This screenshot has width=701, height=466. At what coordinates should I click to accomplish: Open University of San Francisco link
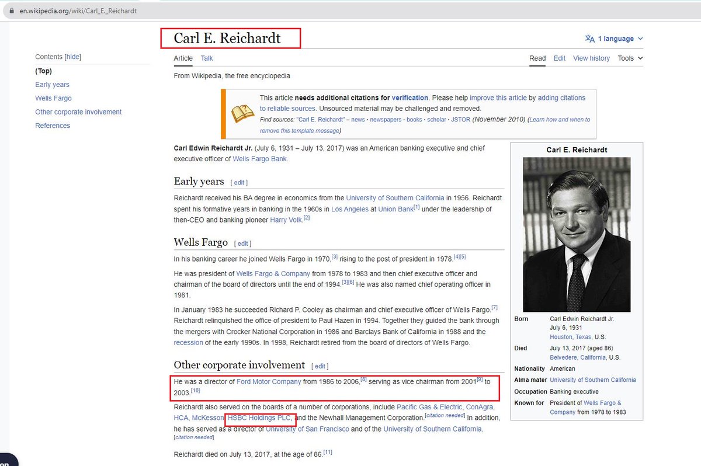307,429
